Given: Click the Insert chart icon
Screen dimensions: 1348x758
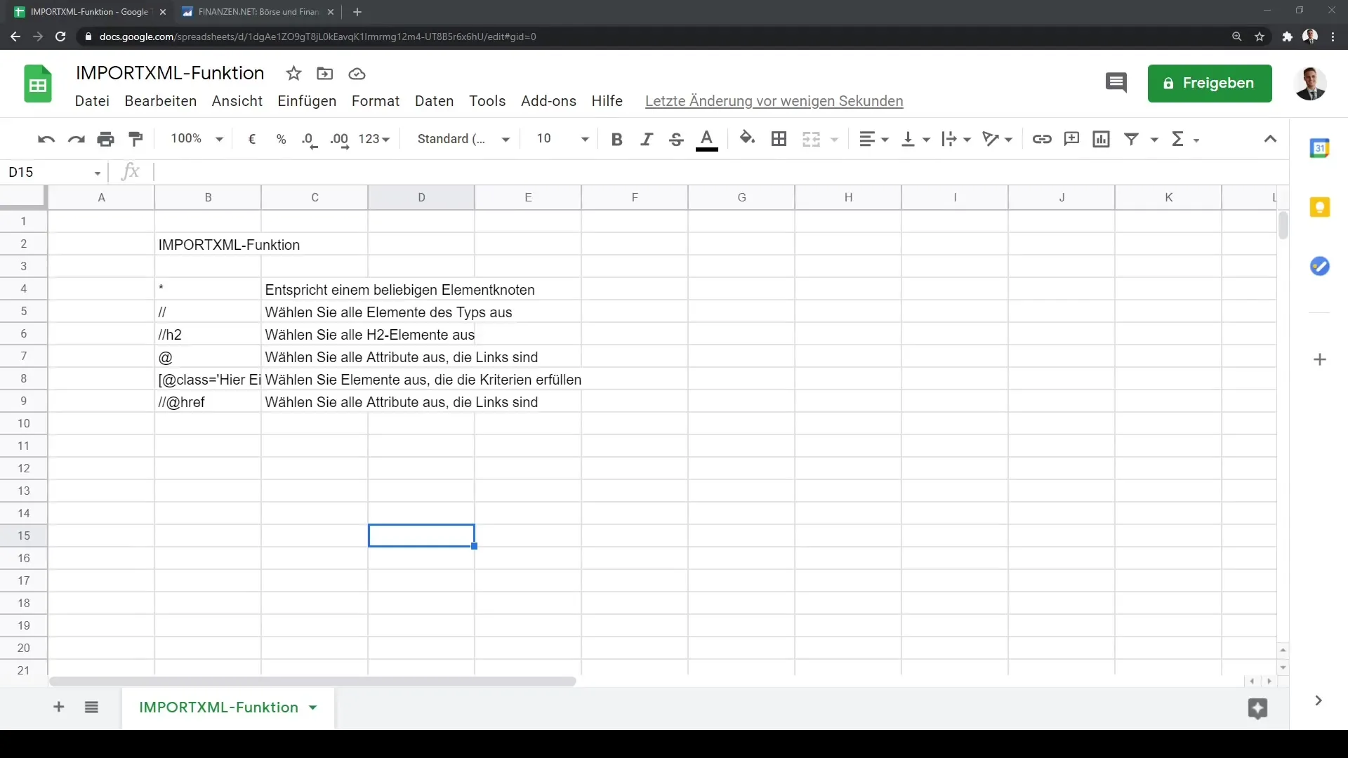Looking at the screenshot, I should click(x=1101, y=139).
